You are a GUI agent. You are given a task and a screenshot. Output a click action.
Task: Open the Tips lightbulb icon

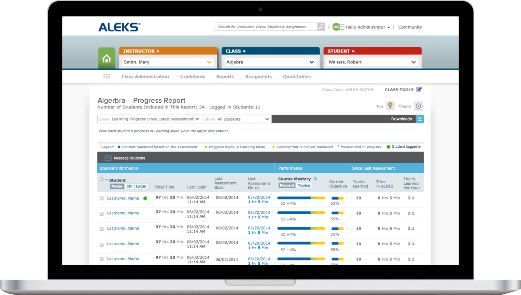point(390,106)
